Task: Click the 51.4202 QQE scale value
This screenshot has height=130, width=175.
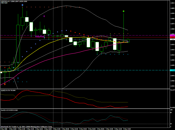Action: (x=172, y=107)
